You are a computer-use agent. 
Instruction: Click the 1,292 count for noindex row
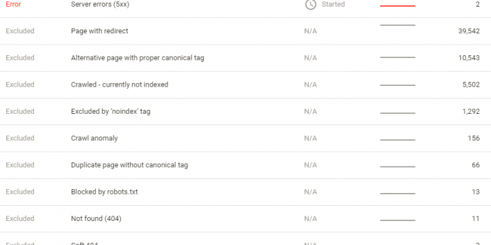tap(471, 112)
